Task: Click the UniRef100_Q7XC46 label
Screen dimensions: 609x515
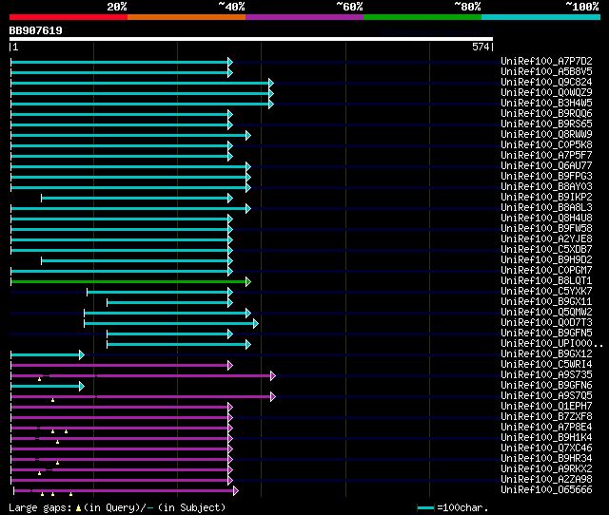Action: point(546,448)
